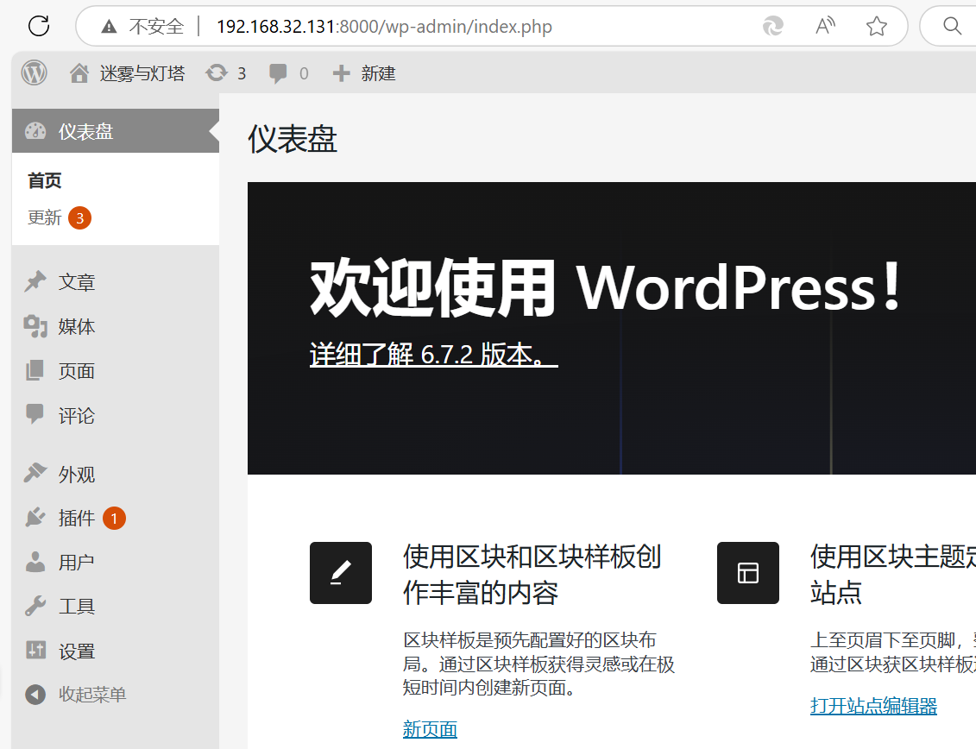Image resolution: width=976 pixels, height=749 pixels.
Task: Click the not-secure warning triangle icon
Action: point(109,26)
